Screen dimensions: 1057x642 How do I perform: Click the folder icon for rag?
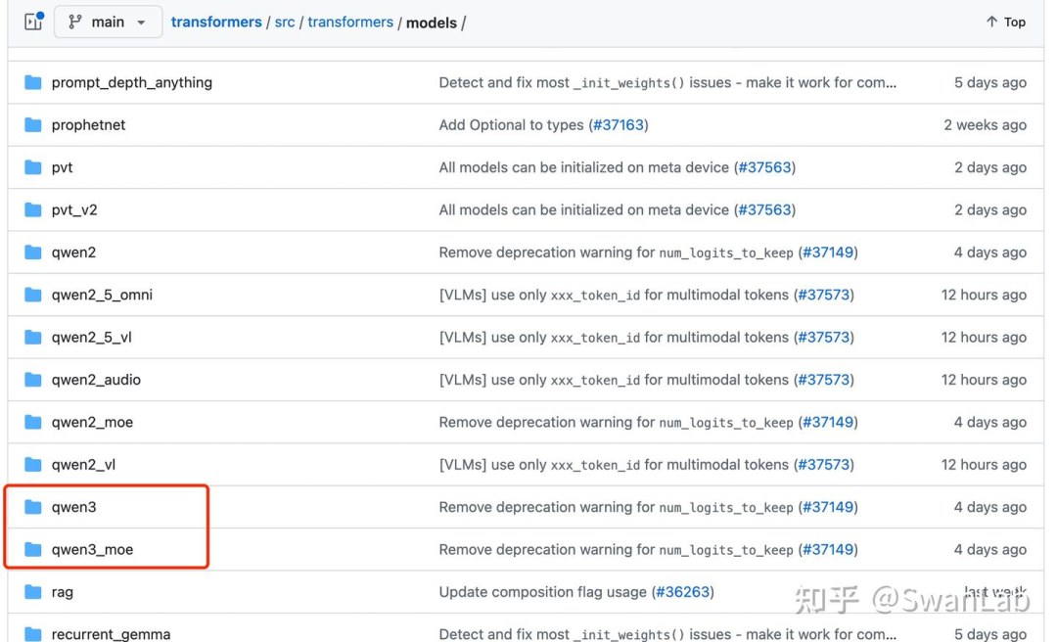[x=33, y=592]
